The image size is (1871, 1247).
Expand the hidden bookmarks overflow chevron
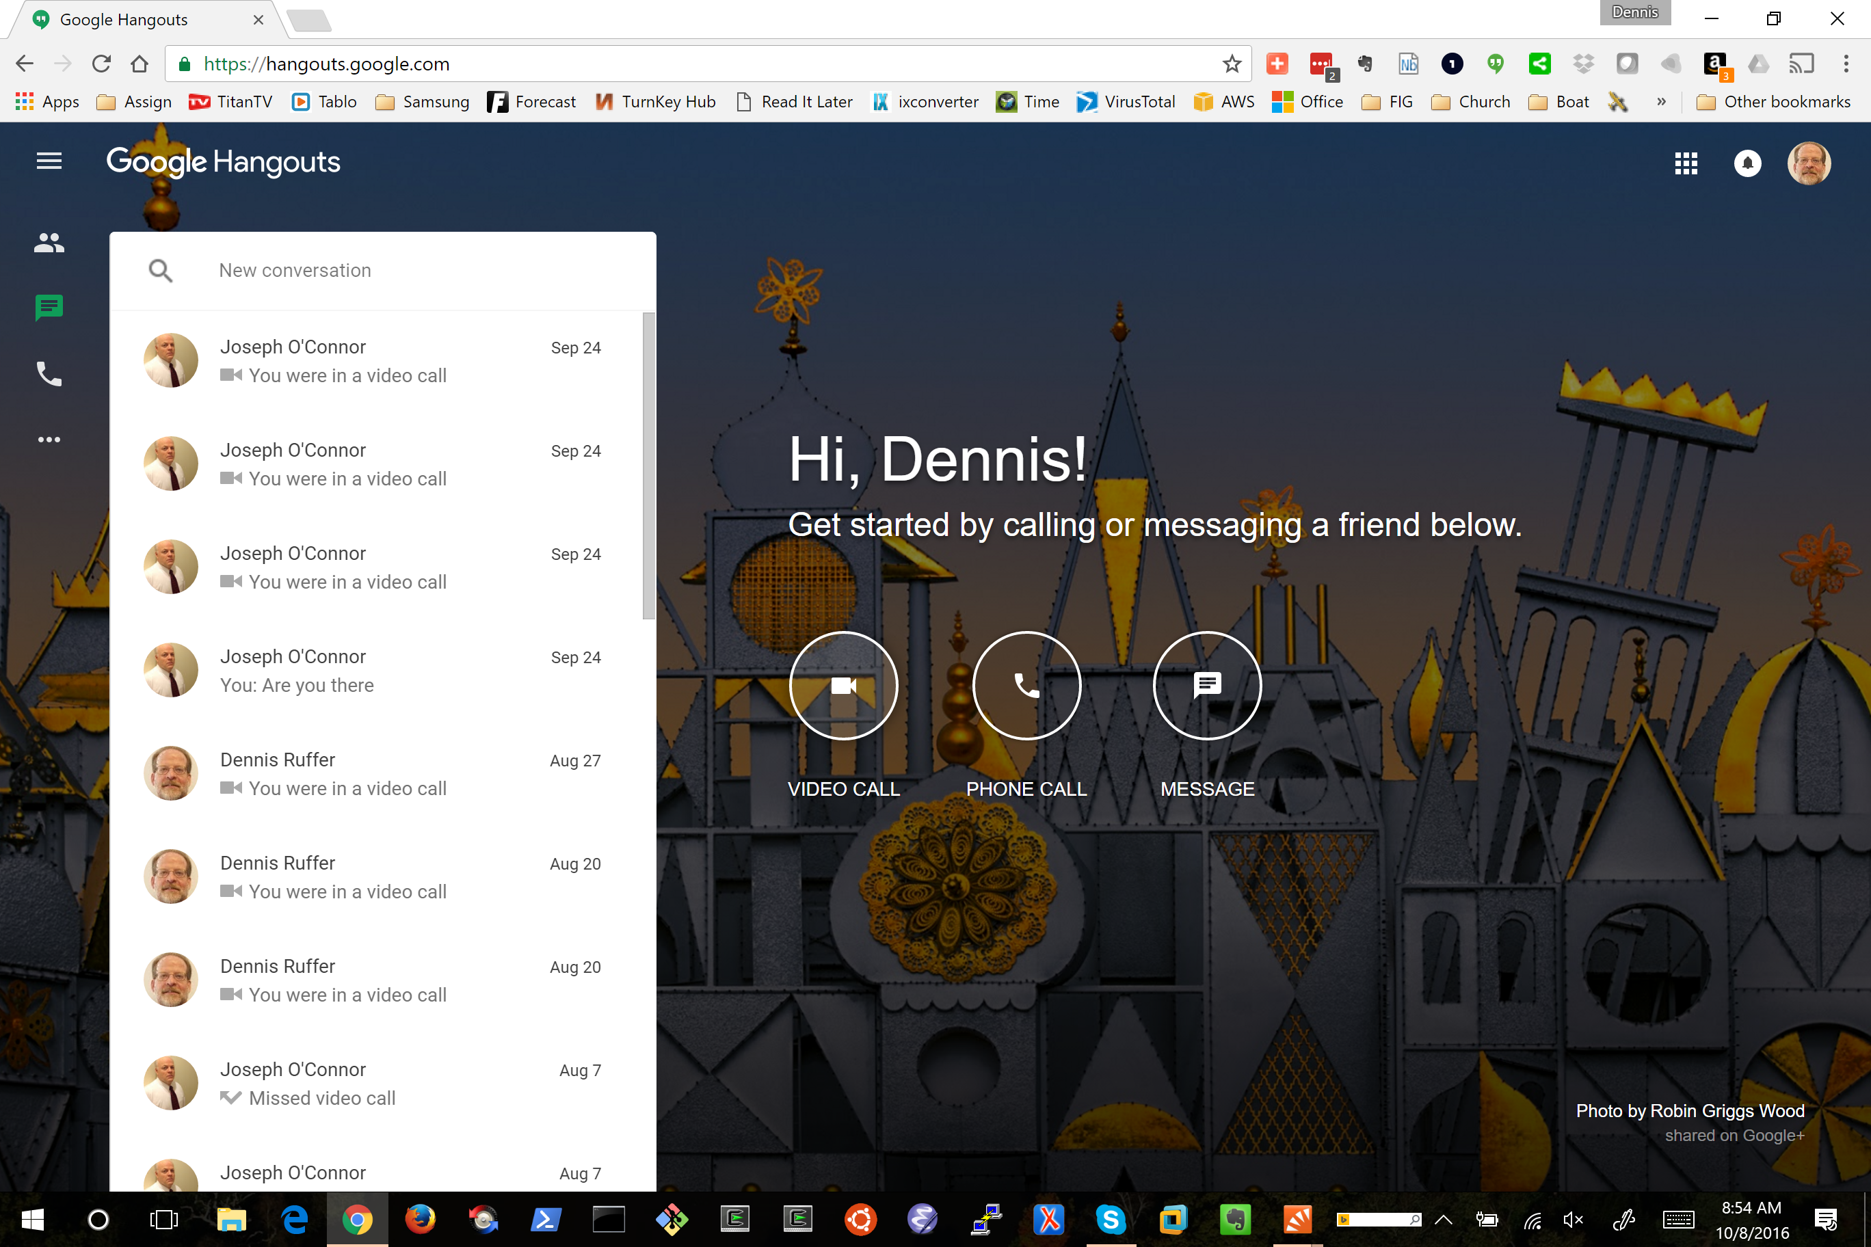(x=1661, y=102)
